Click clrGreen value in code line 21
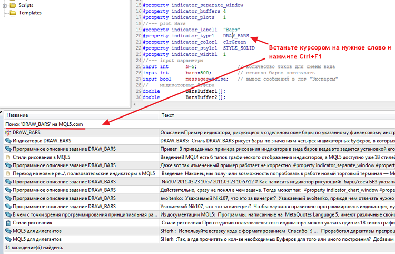This screenshot has height=254, width=395. 233,42
